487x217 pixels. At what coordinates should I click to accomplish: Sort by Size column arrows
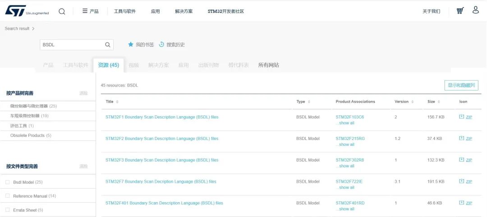[439, 102]
